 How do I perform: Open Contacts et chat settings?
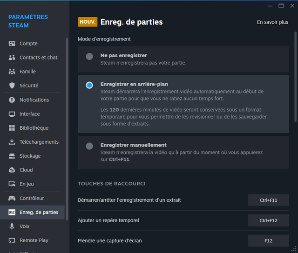coord(32,58)
